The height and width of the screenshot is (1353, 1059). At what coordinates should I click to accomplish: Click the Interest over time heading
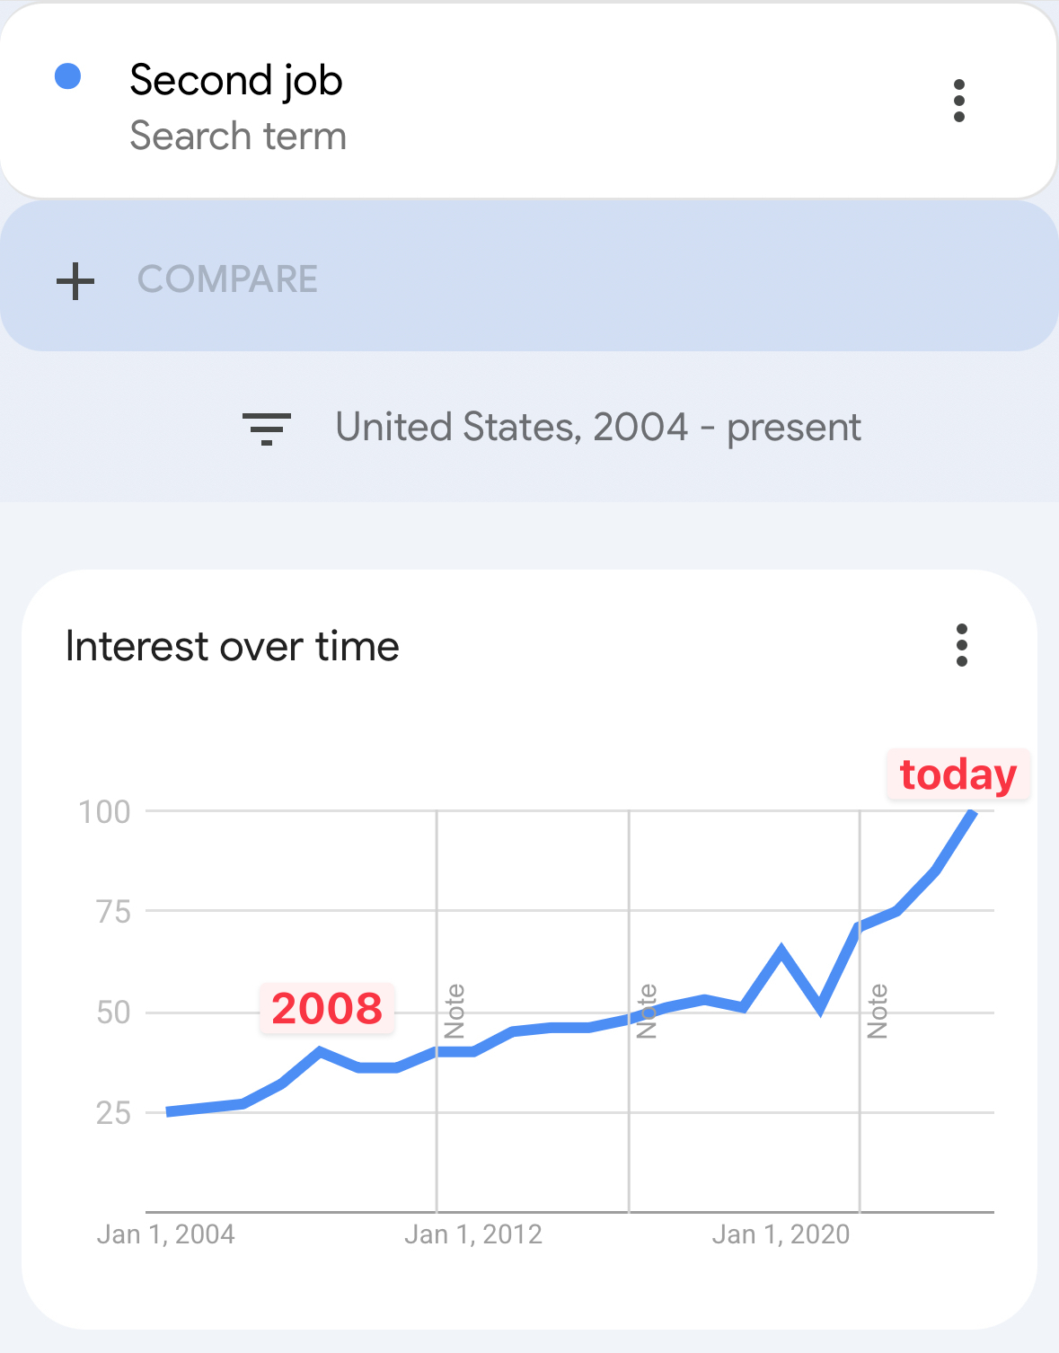tap(233, 646)
